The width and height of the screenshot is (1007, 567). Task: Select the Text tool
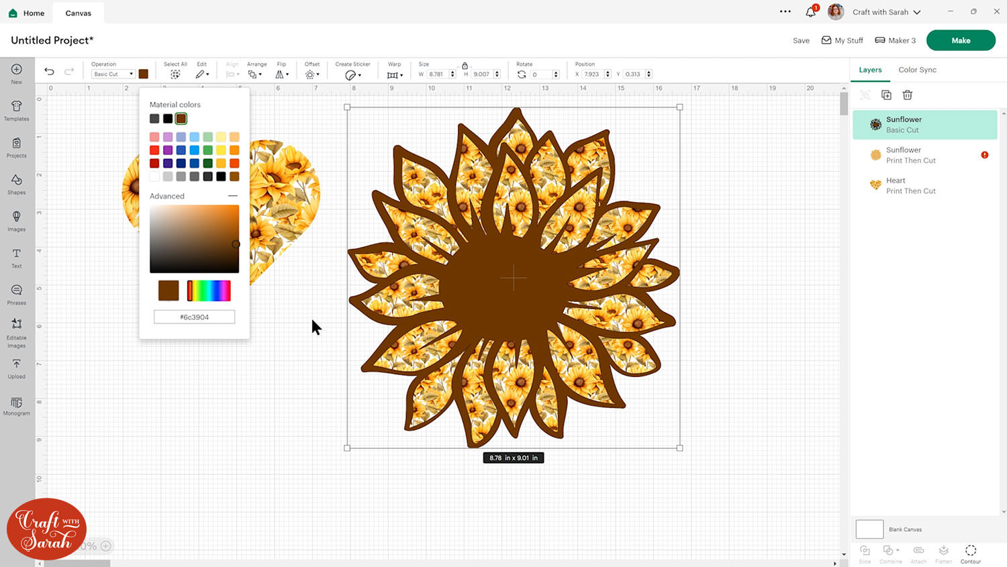tap(17, 257)
